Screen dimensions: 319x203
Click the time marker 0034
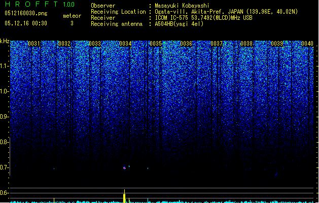(x=125, y=44)
